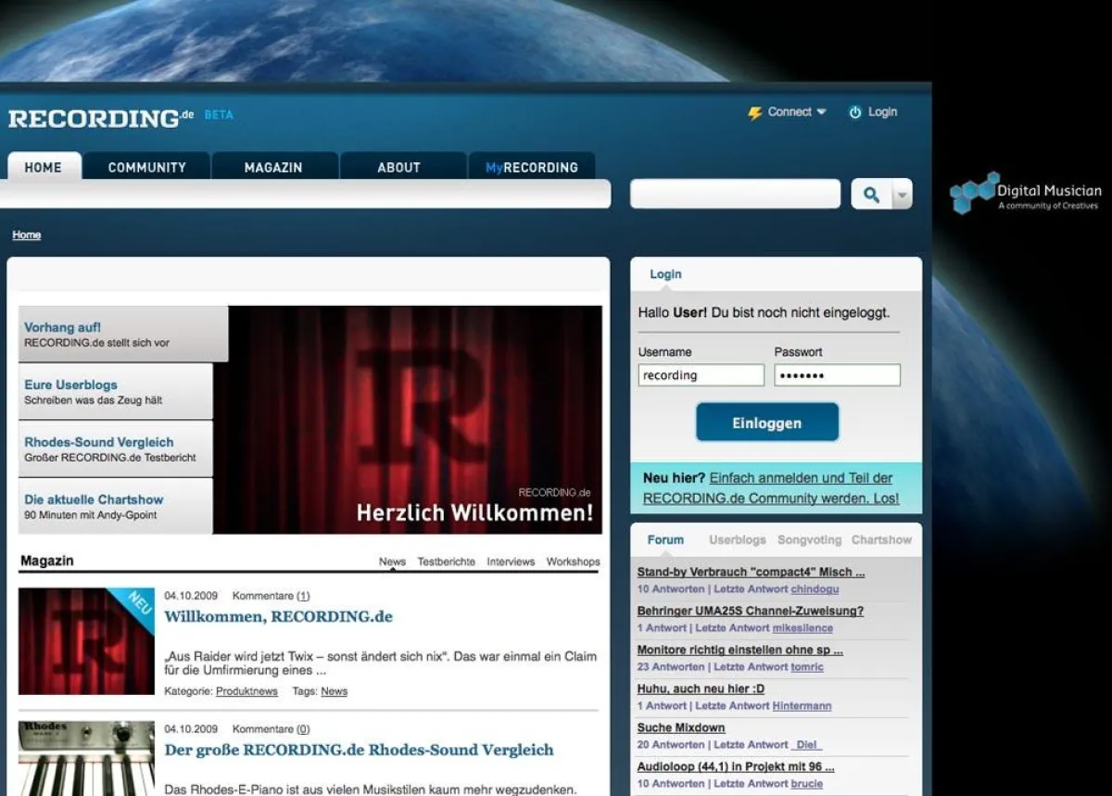Open the COMMUNITY tab
Screen dimensions: 1112x796
pyautogui.click(x=147, y=167)
